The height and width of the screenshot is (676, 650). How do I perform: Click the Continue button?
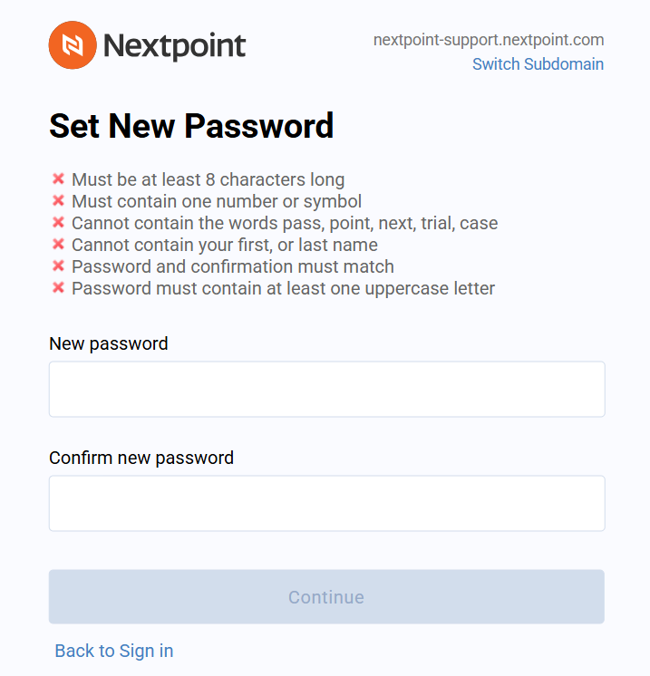pos(326,596)
